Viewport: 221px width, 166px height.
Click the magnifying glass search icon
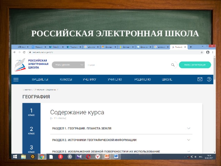173,65
